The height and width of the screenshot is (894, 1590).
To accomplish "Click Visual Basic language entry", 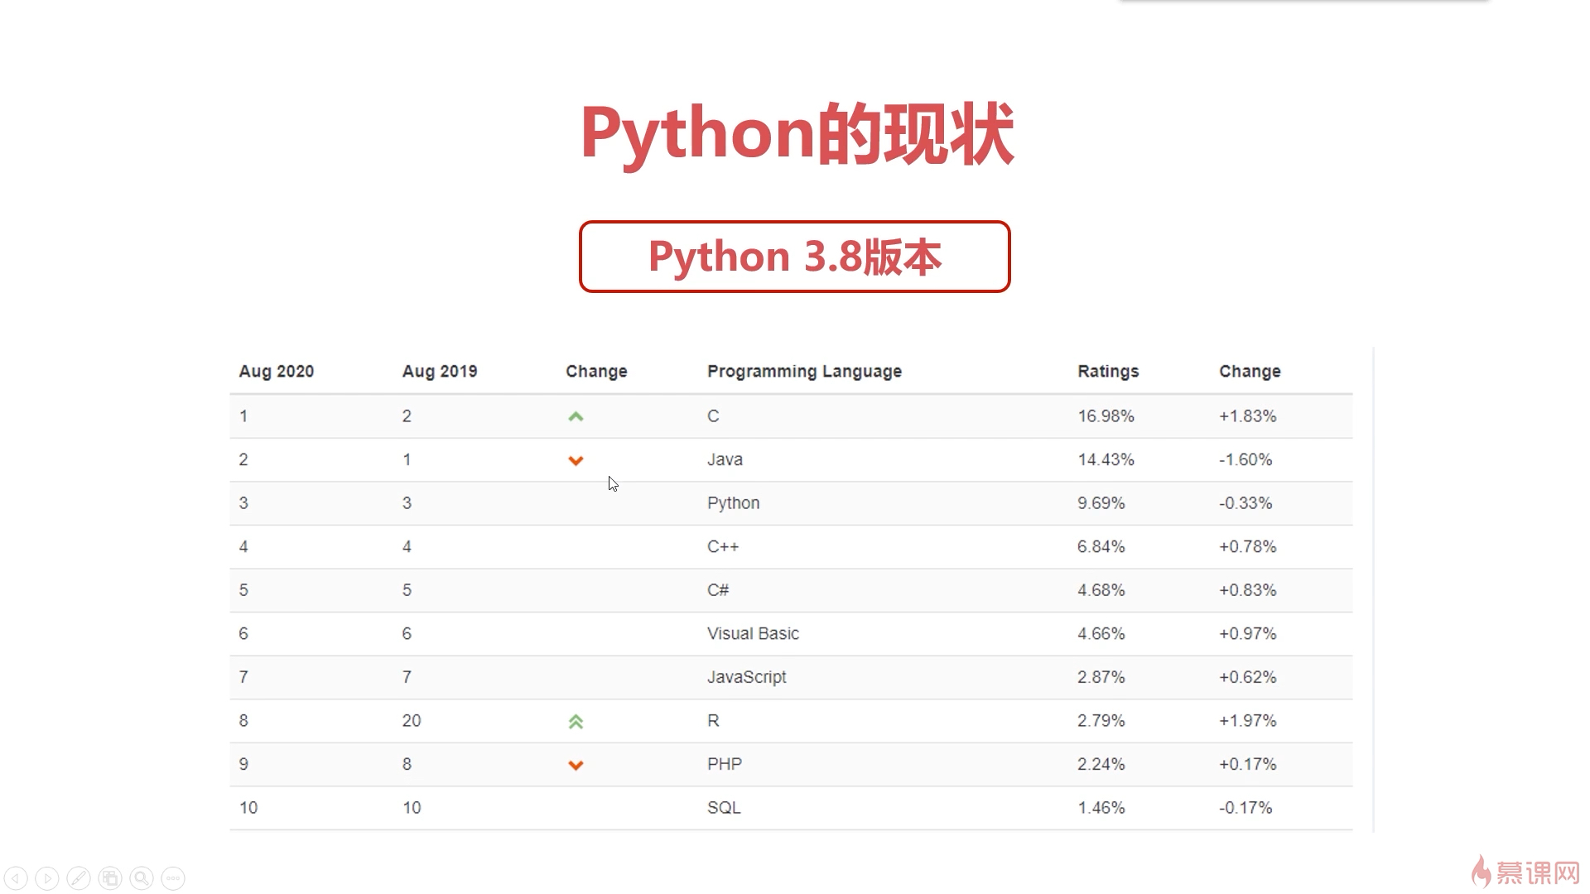I will point(753,634).
